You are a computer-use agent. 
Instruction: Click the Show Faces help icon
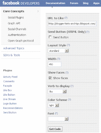[x=67, y=72]
